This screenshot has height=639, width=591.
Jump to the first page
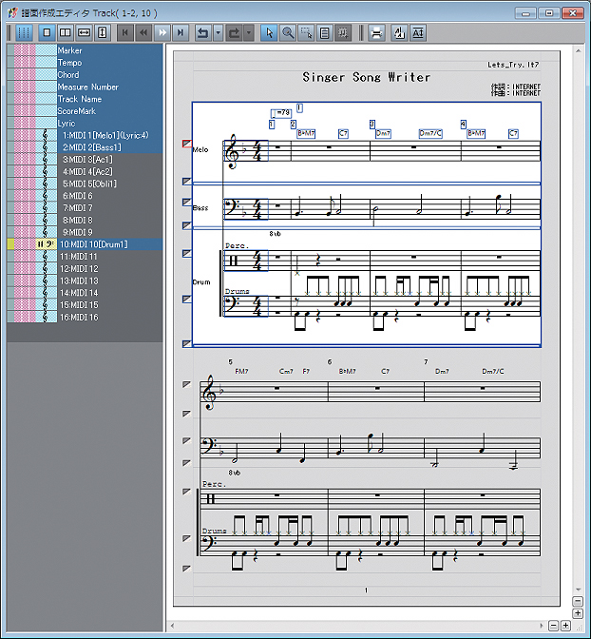(x=124, y=32)
